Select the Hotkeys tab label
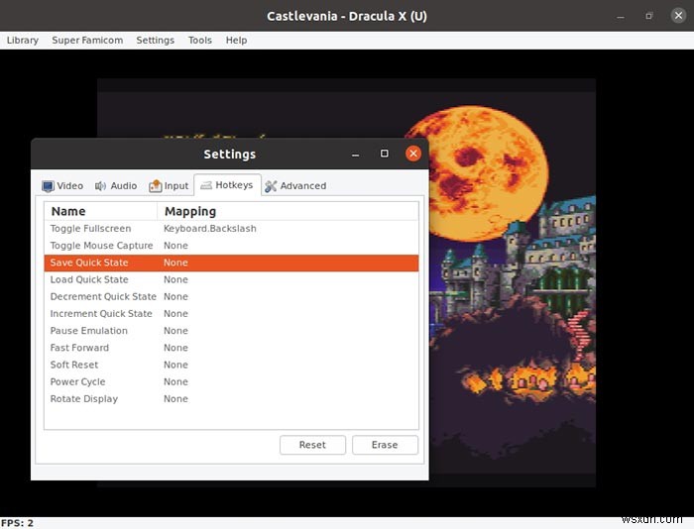 click(x=234, y=185)
